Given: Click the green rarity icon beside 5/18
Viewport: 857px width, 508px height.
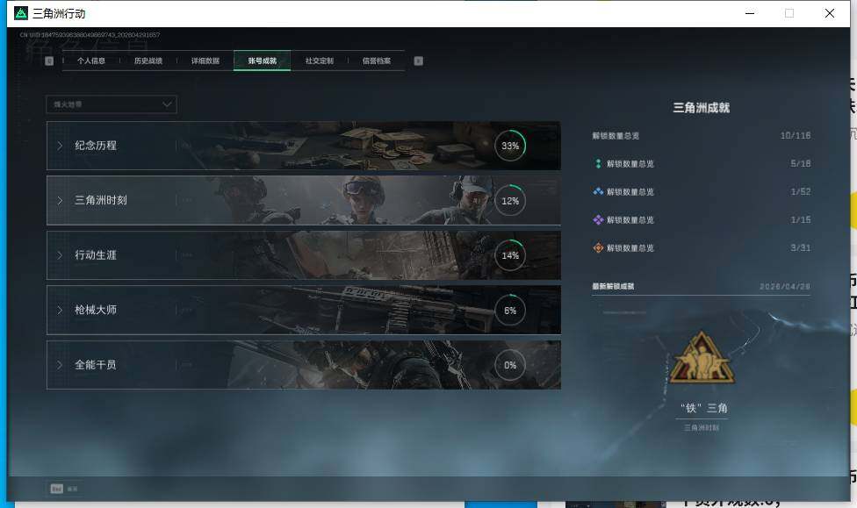Looking at the screenshot, I should tap(598, 163).
